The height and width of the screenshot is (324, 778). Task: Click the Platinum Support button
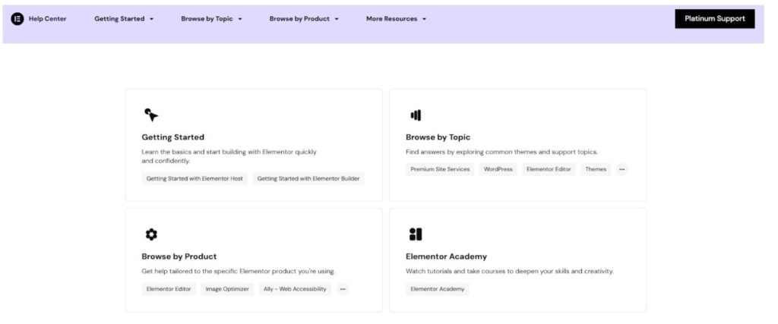pos(714,19)
